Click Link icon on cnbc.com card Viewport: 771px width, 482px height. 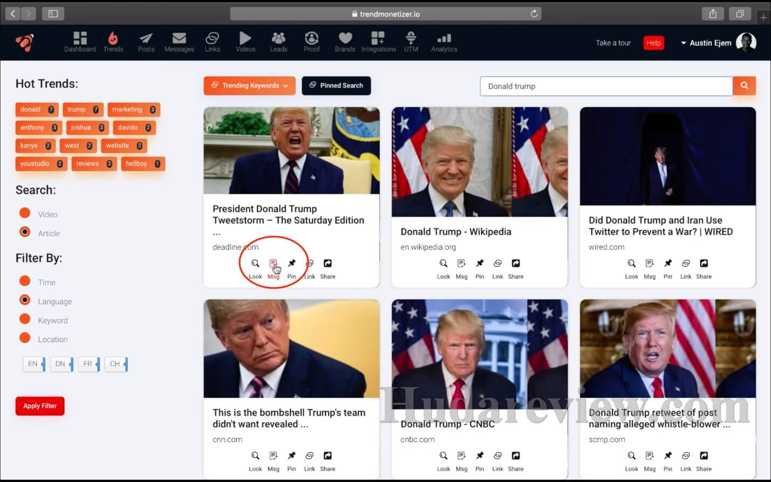pos(498,456)
